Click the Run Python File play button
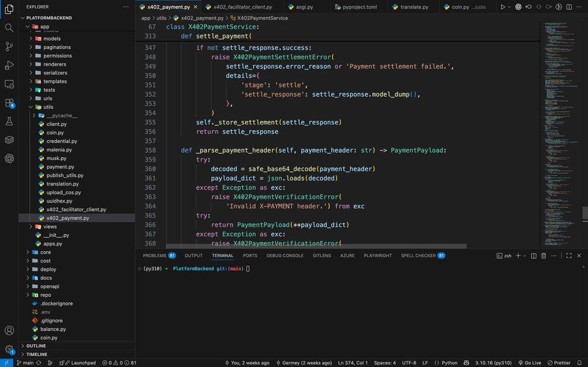588x367 pixels. (x=503, y=7)
